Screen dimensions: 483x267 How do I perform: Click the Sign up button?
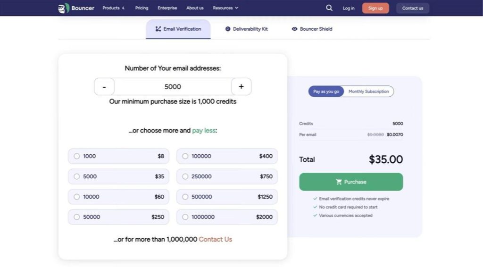[x=375, y=8]
